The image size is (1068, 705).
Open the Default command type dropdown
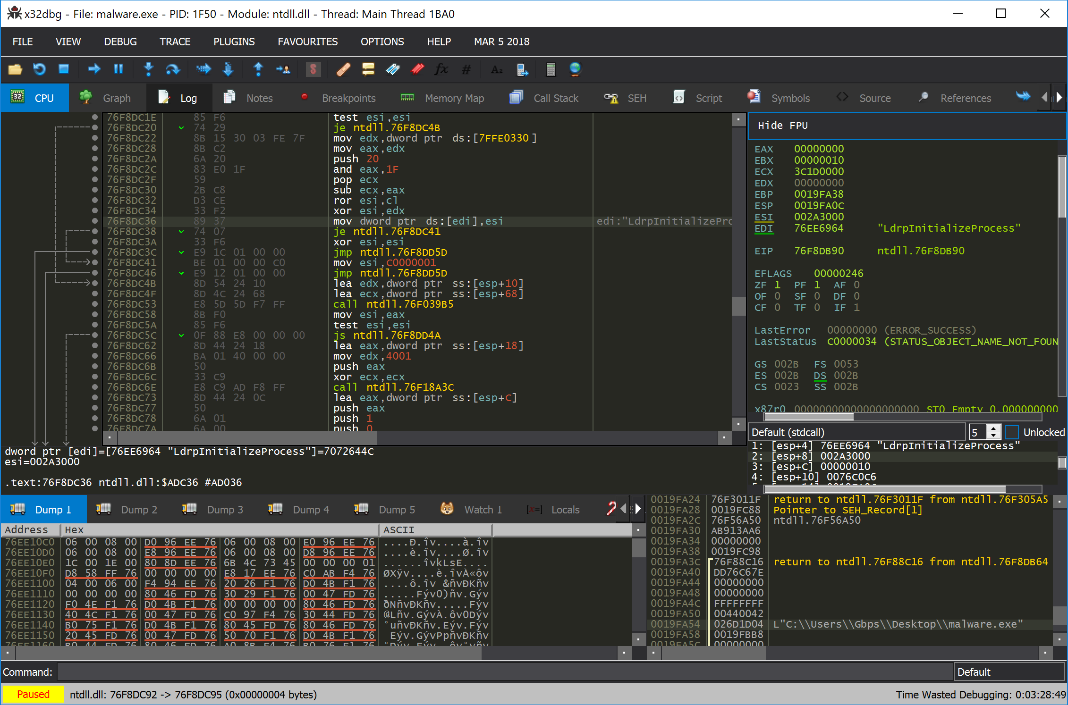(1009, 672)
